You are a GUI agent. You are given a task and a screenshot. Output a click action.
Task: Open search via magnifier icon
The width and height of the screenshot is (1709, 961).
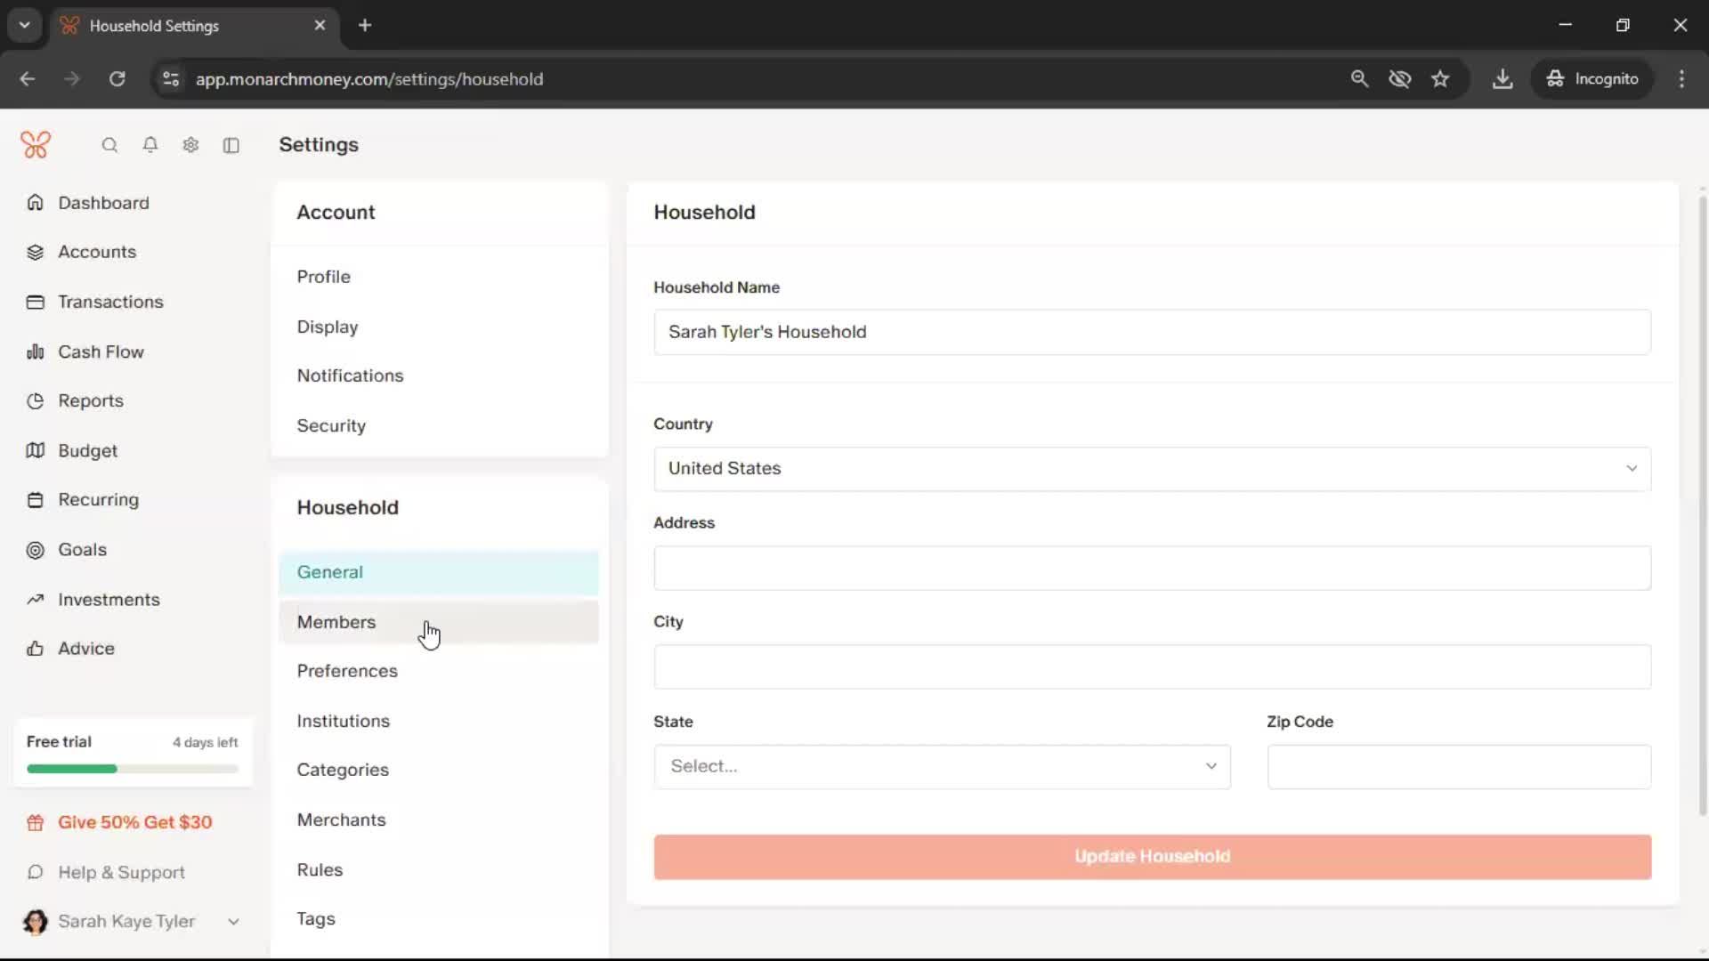109,145
